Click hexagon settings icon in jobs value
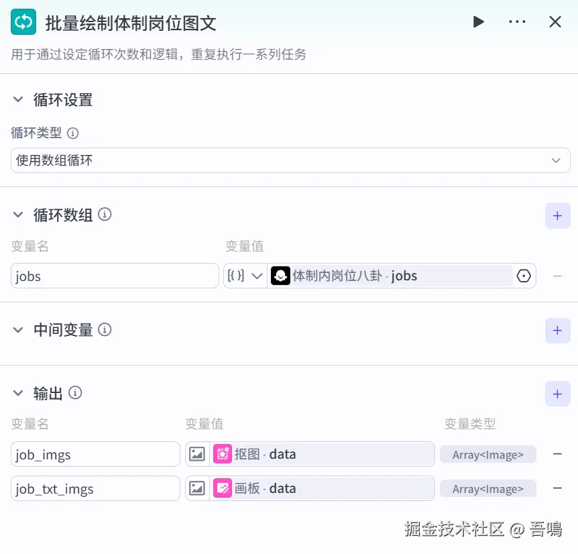578x554 pixels. (524, 276)
